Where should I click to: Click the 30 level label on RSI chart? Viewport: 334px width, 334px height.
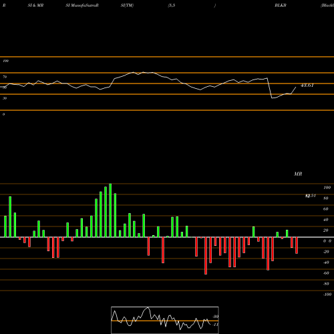pyautogui.click(x=5, y=98)
